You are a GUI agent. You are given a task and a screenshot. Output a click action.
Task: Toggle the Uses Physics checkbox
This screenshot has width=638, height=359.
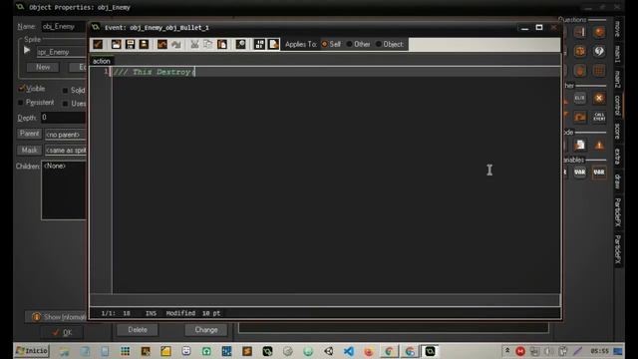(65, 104)
